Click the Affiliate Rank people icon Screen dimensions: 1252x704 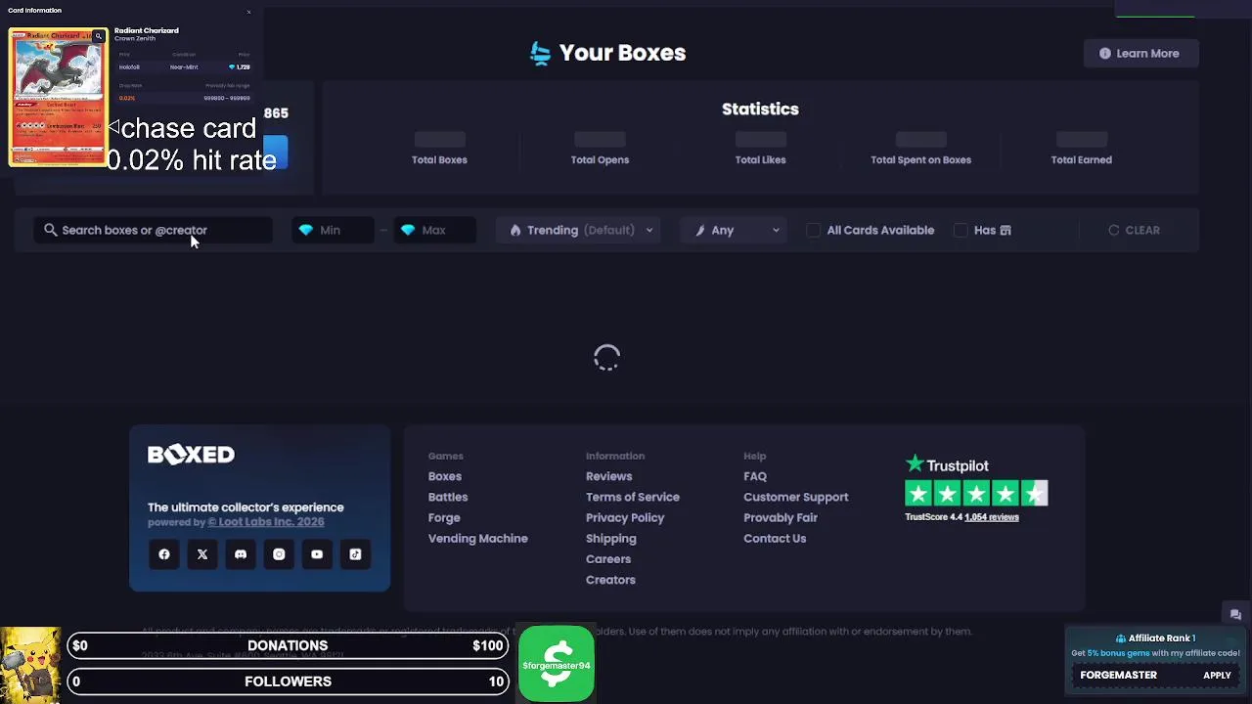coord(1121,638)
